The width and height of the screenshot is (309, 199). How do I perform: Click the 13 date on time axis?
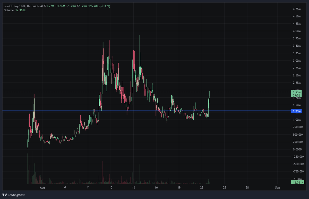[x=133, y=187]
